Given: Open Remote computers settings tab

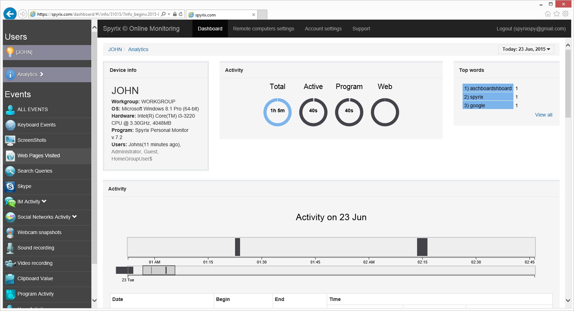Looking at the screenshot, I should pyautogui.click(x=263, y=29).
